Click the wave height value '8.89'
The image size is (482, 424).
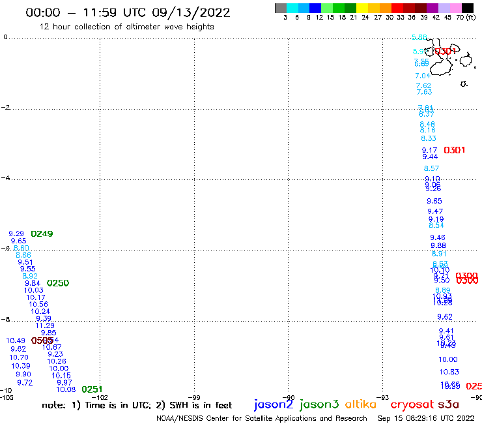coord(443,290)
